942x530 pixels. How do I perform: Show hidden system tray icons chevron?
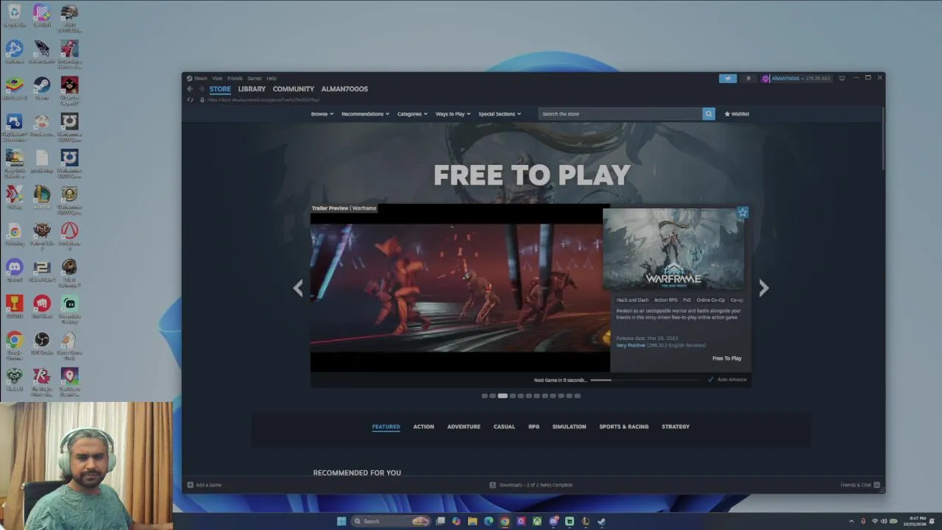(x=851, y=521)
